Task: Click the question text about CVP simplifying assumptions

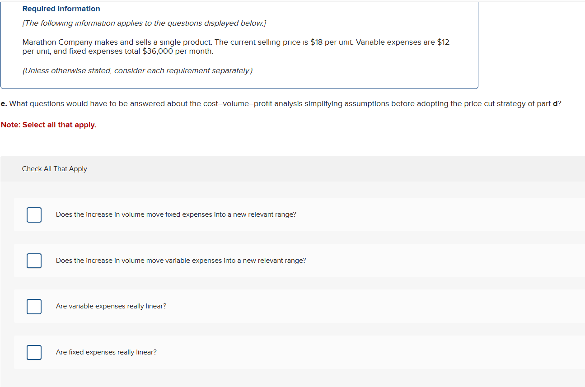Action: tap(280, 103)
